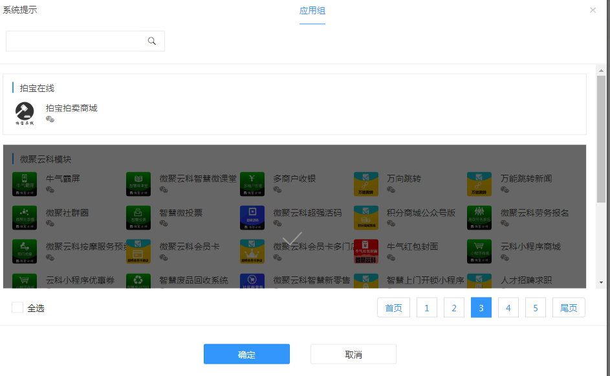Cancel with the 取消 button
610x376 pixels.
point(353,354)
